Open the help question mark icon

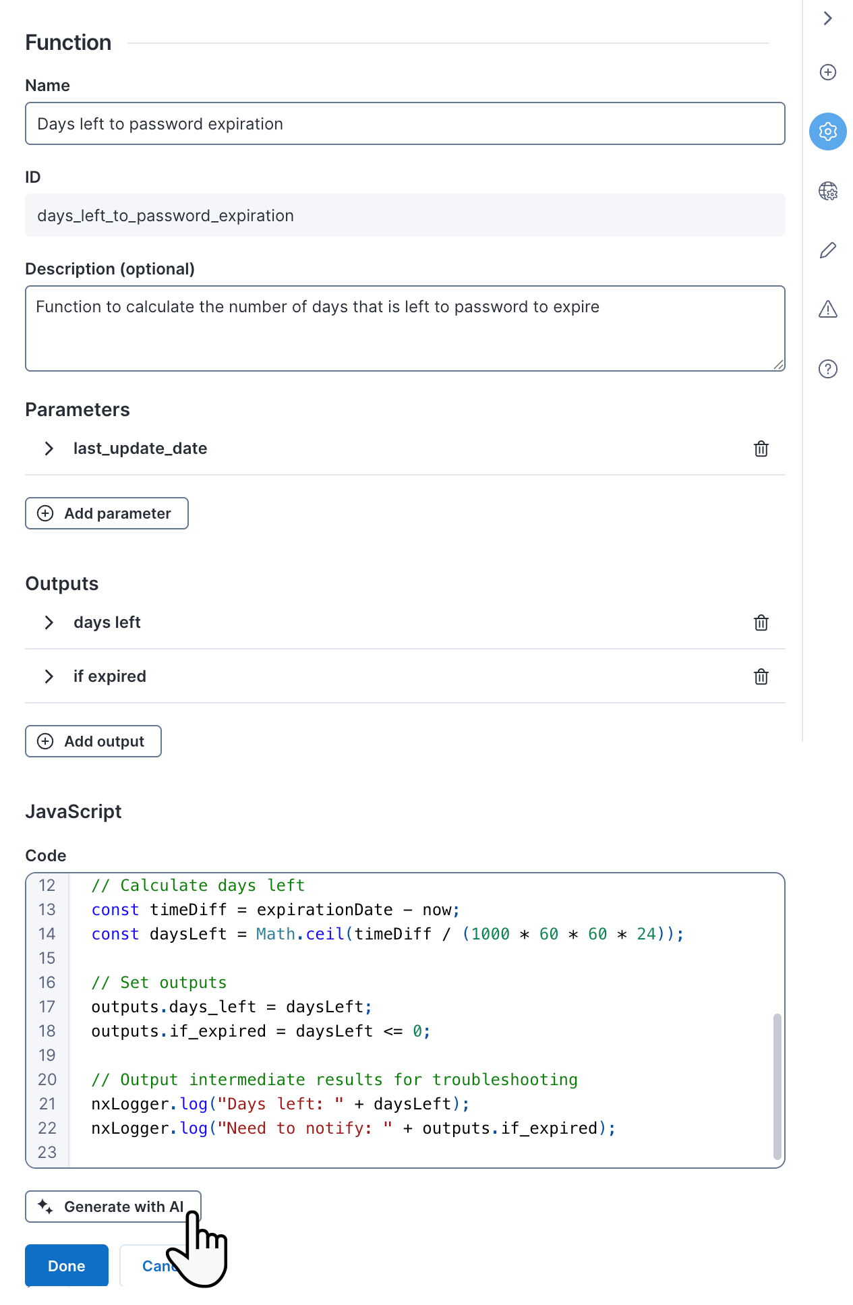pos(827,369)
